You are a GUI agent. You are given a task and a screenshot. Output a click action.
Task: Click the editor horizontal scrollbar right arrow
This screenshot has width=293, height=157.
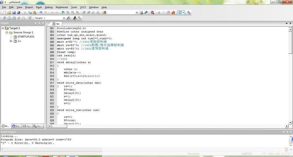[287, 126]
